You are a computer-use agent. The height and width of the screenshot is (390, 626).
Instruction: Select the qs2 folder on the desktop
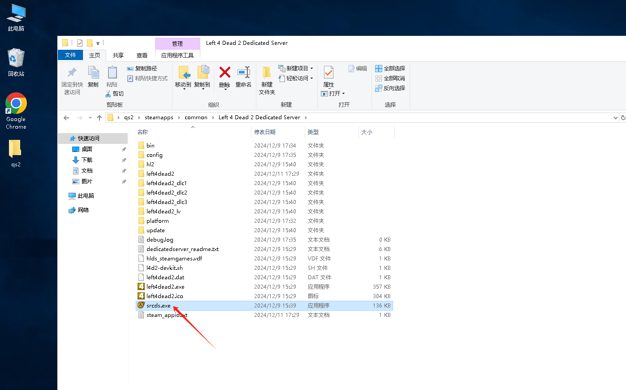(x=16, y=153)
